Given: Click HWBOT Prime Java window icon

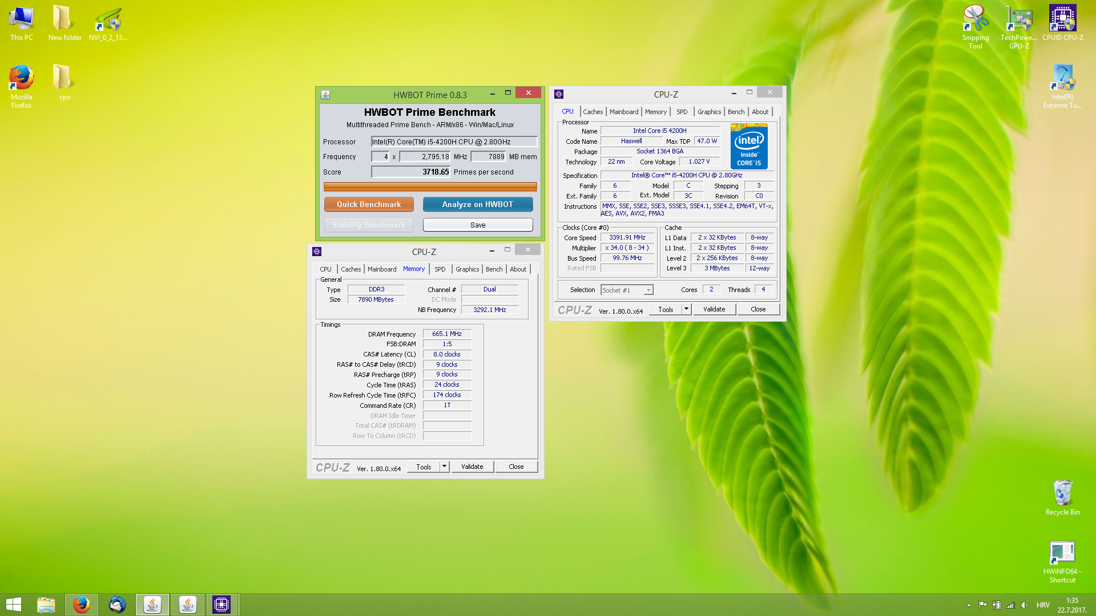Looking at the screenshot, I should (x=325, y=95).
